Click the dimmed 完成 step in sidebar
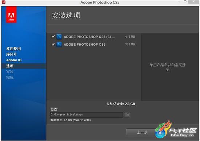The image size is (200, 141). coord(10,77)
